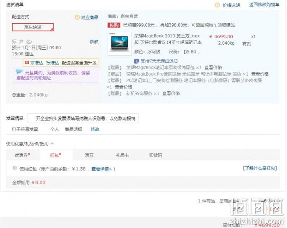Click the red 京准达 calendar icon
Viewport: 287px width, 228px height.
tap(27, 63)
